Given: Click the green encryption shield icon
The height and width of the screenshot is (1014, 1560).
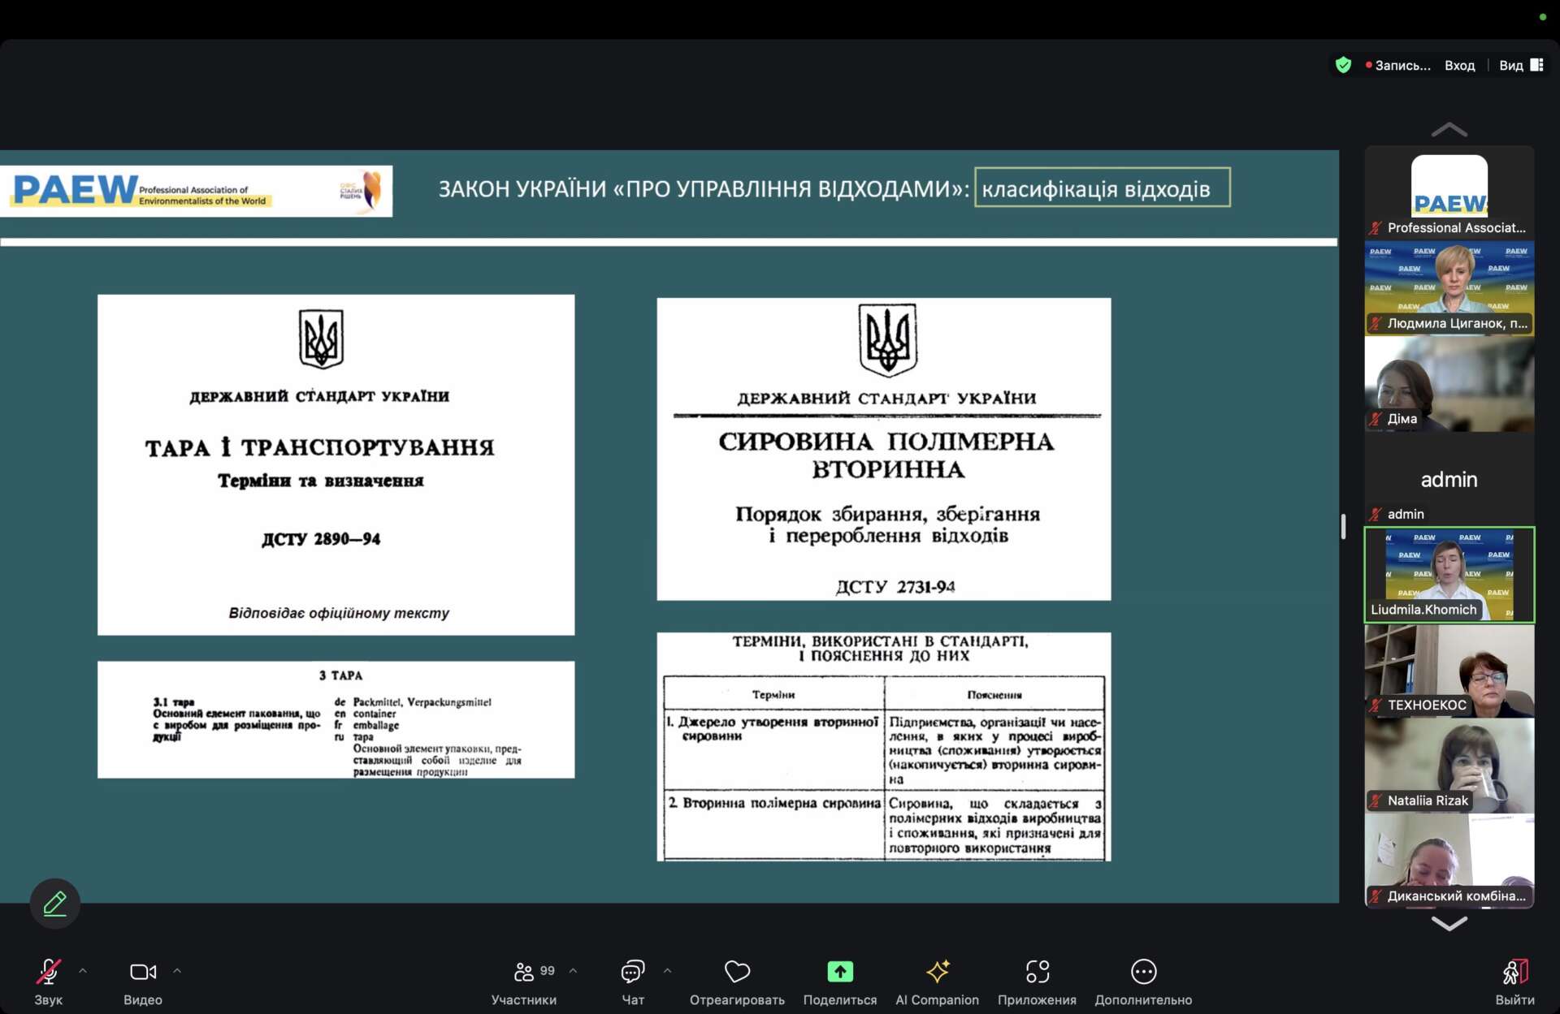Looking at the screenshot, I should pyautogui.click(x=1343, y=65).
